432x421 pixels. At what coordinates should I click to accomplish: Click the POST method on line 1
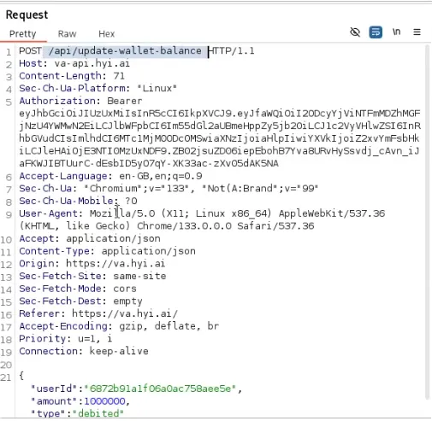point(30,51)
